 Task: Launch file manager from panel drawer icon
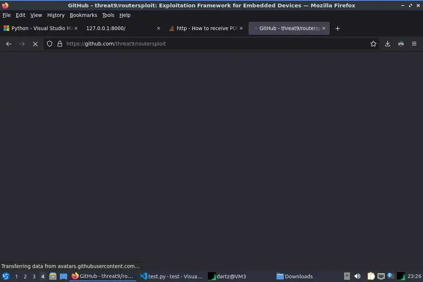(53, 276)
